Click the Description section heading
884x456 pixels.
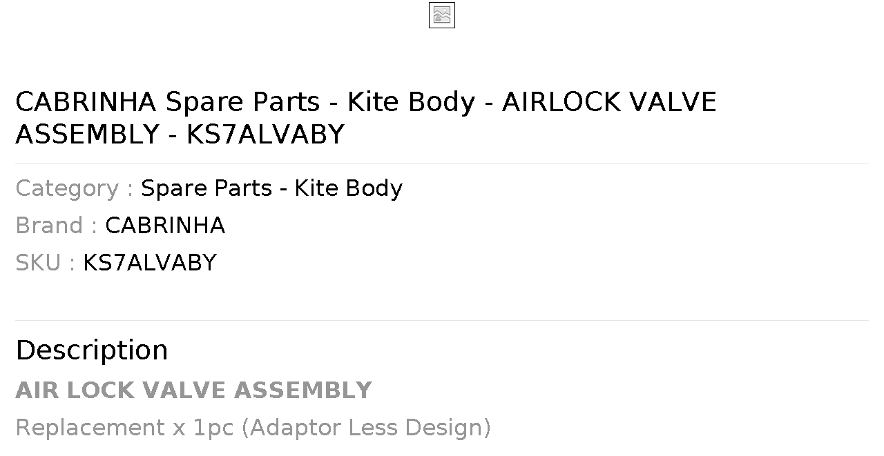pos(92,350)
